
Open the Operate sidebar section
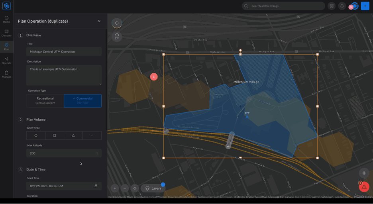[6, 60]
